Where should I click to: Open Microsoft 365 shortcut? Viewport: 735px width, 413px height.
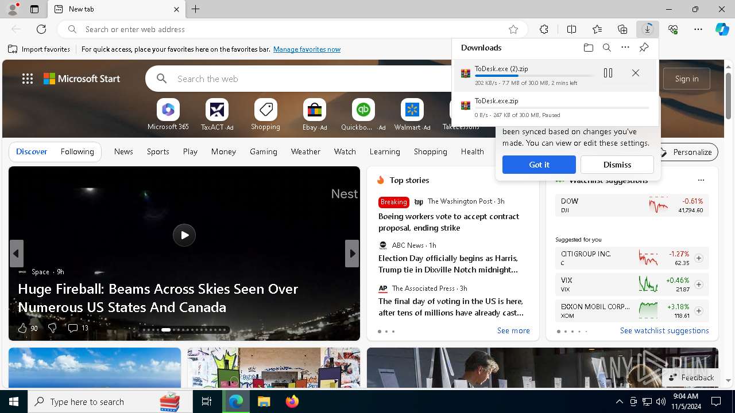[168, 115]
